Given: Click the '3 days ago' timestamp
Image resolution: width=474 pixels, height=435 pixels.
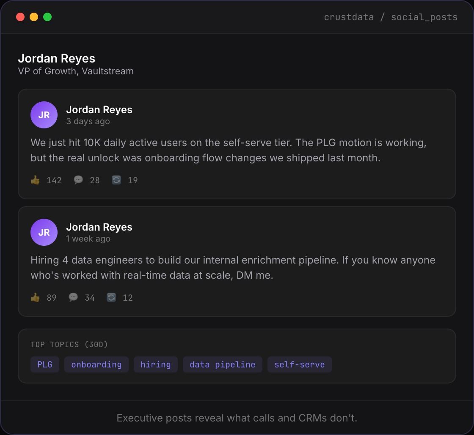Looking at the screenshot, I should pyautogui.click(x=88, y=121).
